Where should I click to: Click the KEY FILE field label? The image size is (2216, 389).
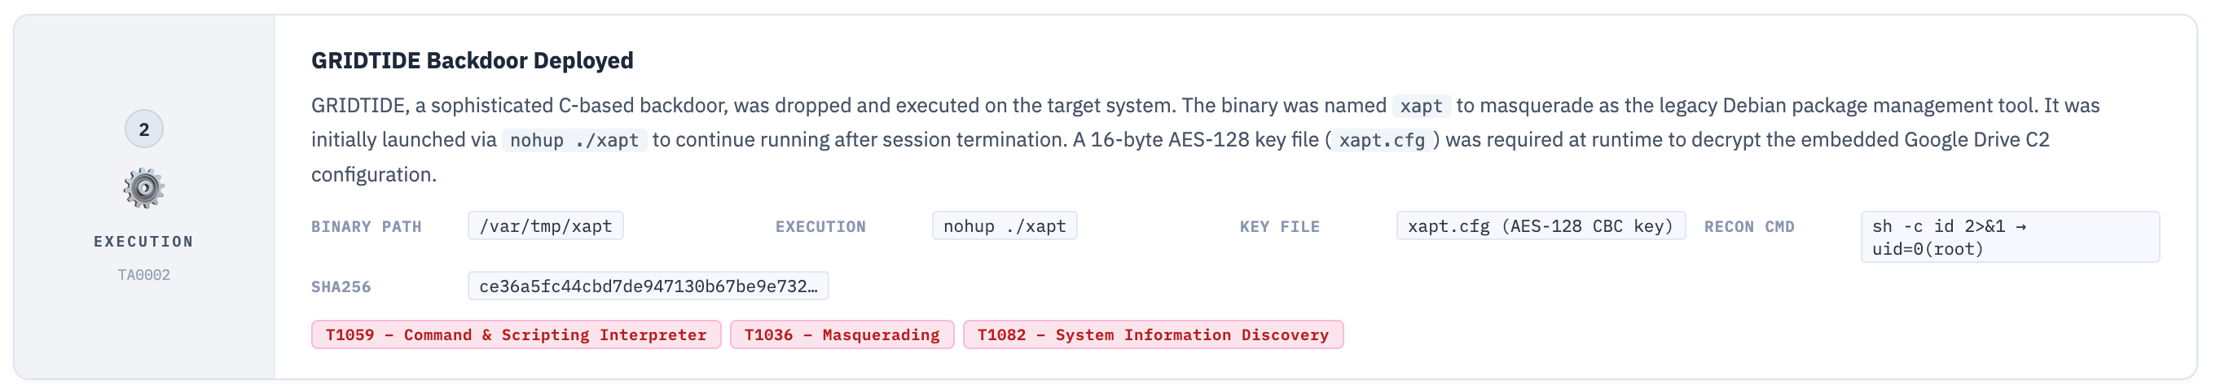1279,228
